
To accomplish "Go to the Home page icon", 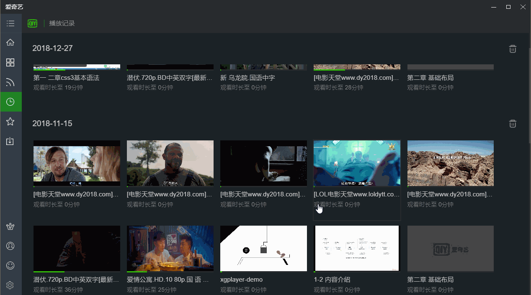I will (10, 42).
